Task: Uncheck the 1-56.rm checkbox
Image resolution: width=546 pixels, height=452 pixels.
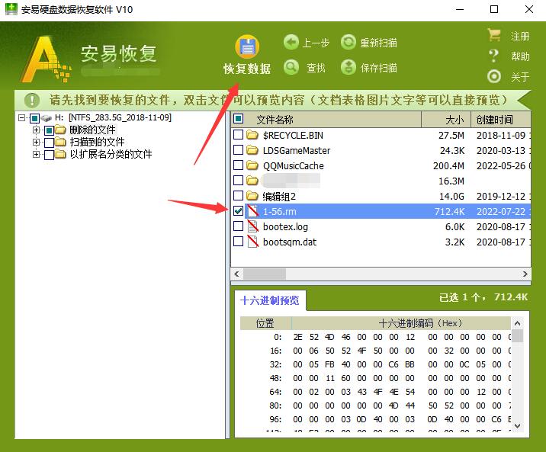Action: 238,211
